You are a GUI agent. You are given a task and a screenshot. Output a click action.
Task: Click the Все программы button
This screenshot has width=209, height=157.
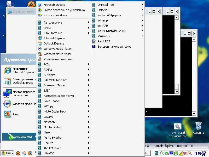coord(19,137)
